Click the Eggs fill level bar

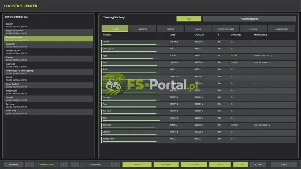[x=131, y=58]
